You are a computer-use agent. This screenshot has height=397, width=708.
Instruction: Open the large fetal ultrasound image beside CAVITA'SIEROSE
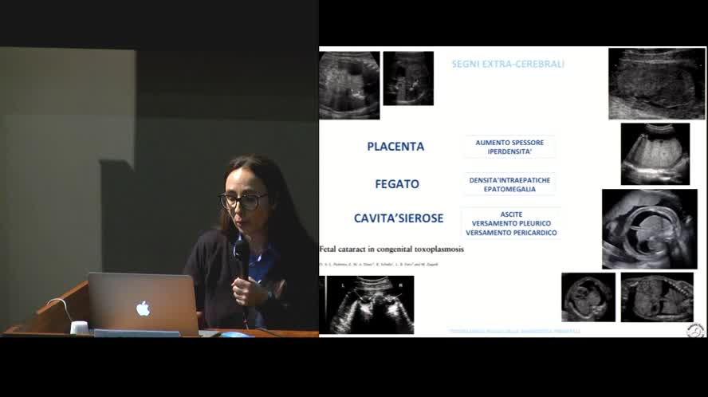tap(650, 229)
